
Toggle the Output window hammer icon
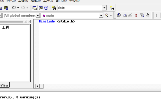(41, 8)
